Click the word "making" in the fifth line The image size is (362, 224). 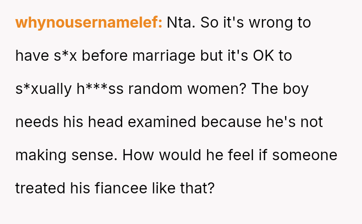click(x=41, y=155)
